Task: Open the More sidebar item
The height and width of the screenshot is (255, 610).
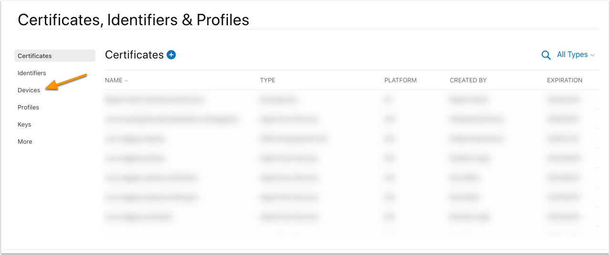Action: (25, 141)
